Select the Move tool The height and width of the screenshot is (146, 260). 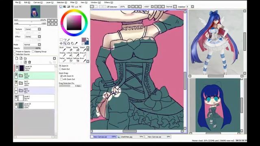click(x=61, y=43)
